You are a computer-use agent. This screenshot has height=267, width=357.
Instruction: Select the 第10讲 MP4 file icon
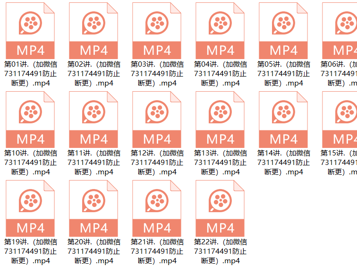coord(30,120)
